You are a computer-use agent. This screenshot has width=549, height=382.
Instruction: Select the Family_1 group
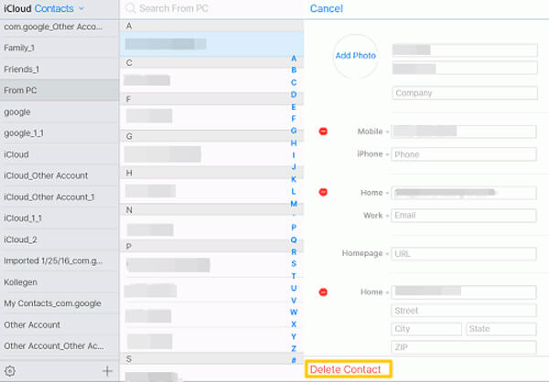point(59,48)
